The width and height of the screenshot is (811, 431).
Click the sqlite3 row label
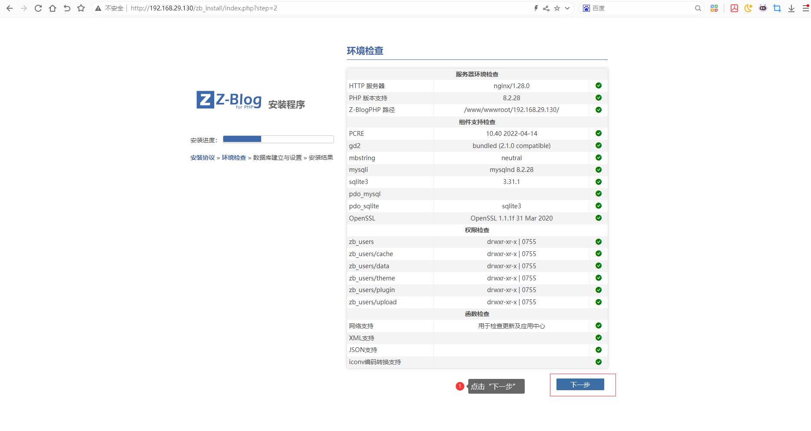point(358,182)
